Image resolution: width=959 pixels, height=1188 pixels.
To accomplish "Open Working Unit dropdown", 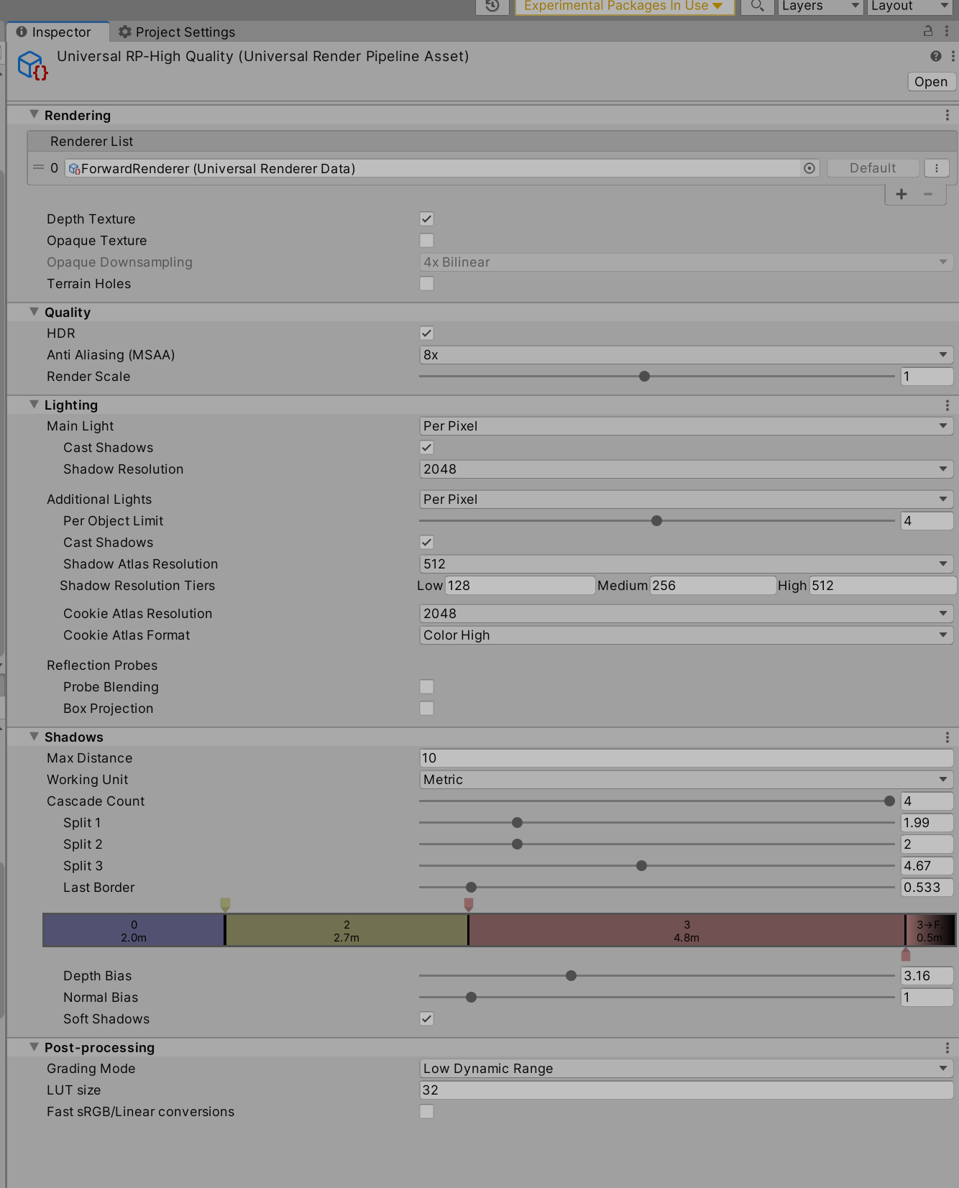I will tap(686, 780).
